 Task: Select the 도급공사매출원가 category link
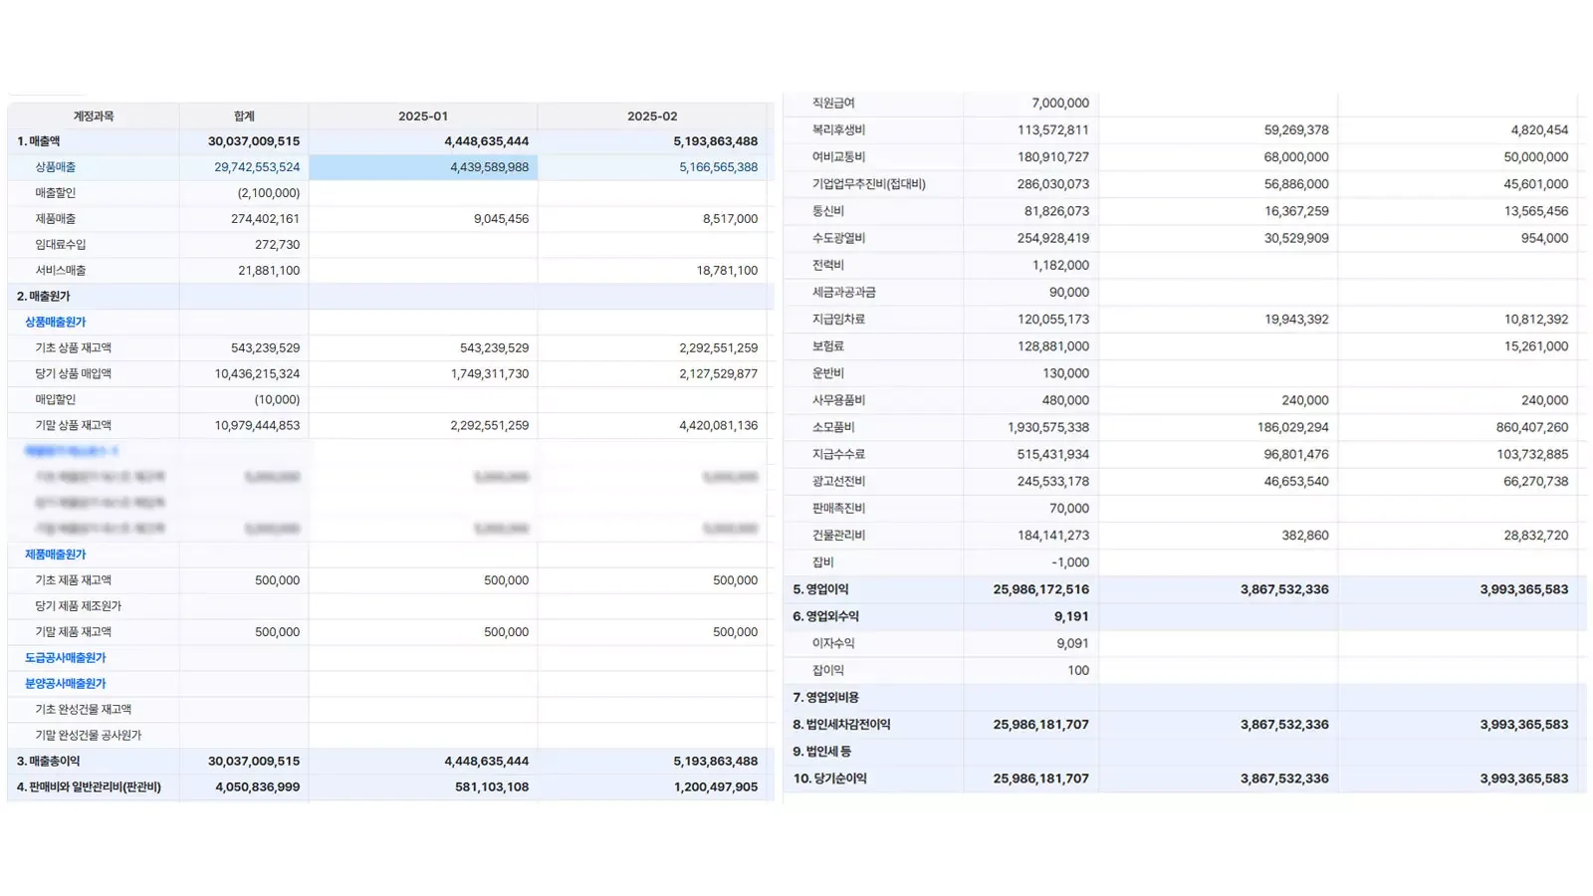(x=66, y=658)
